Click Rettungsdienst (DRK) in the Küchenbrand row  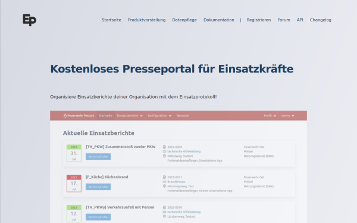point(259,186)
